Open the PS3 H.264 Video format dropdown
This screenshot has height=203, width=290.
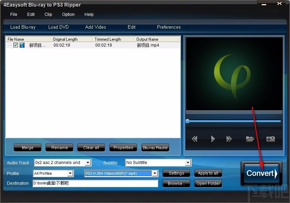pyautogui.click(x=155, y=173)
